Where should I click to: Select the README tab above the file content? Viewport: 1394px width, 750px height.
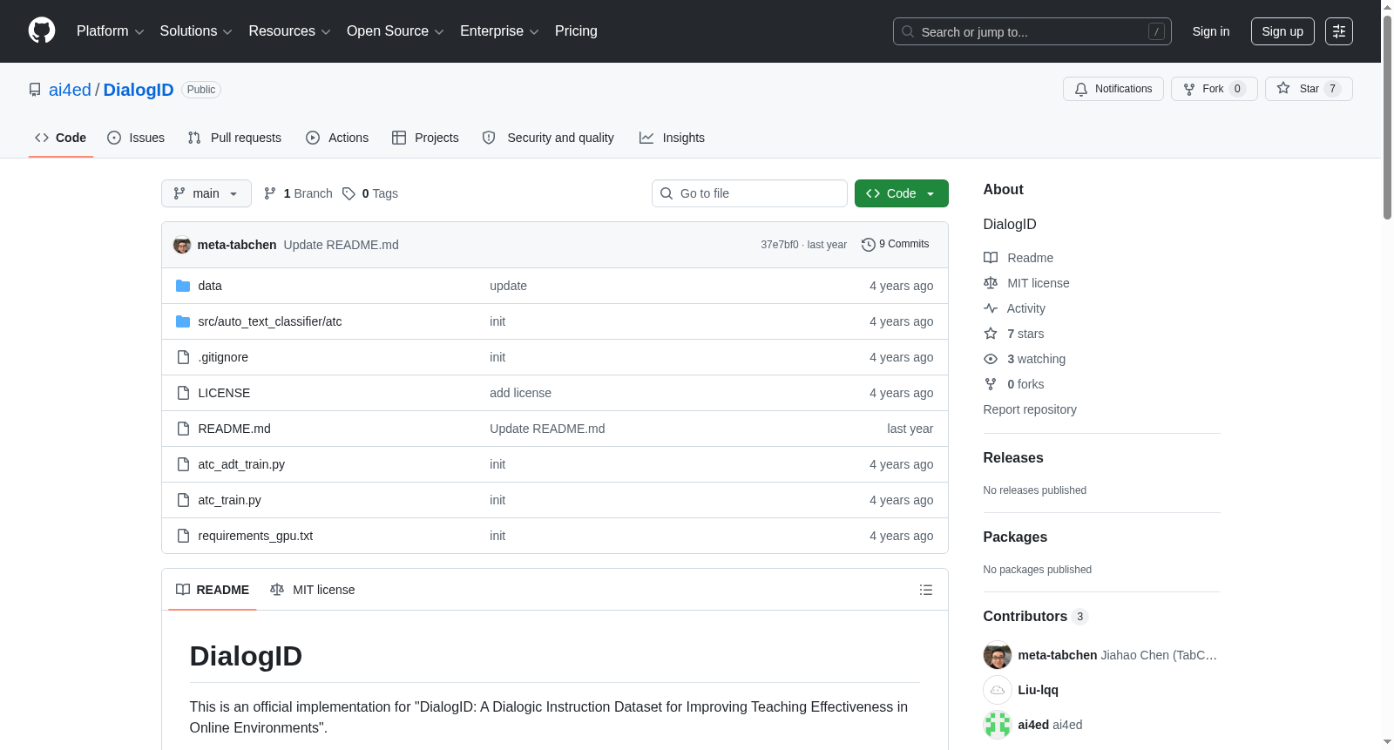[x=213, y=590]
